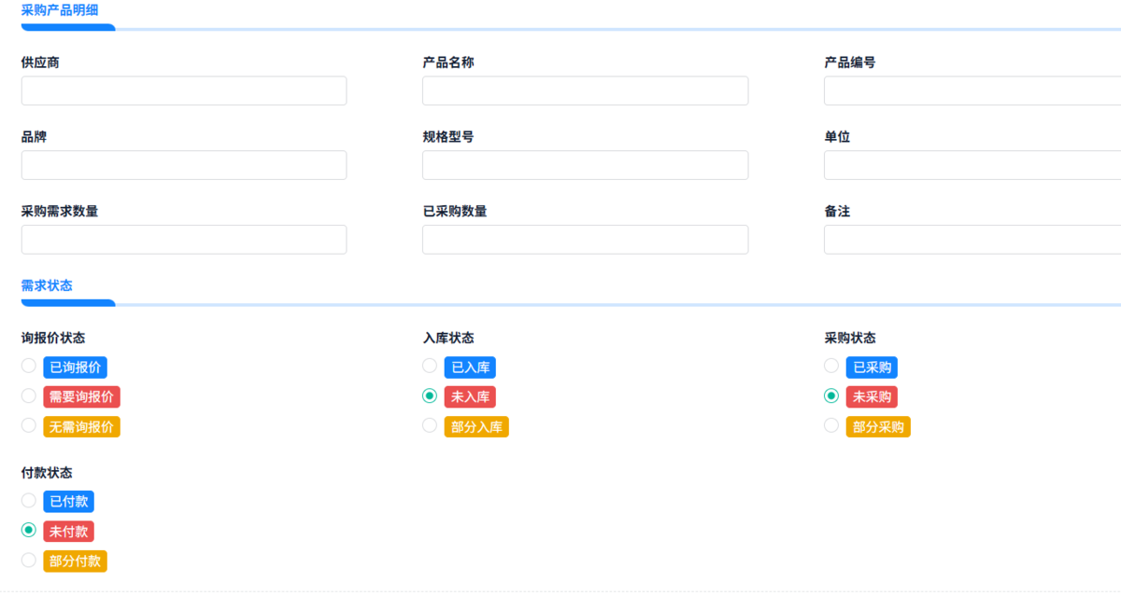Click the 品牌 input field
This screenshot has width=1121, height=596.
point(184,165)
